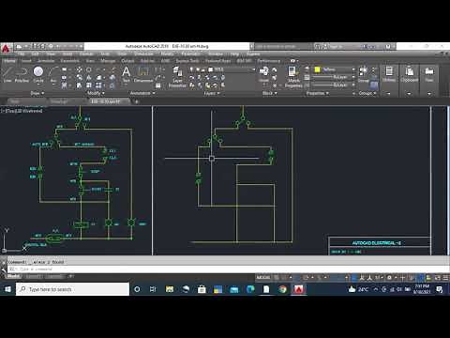Select the Text tool
Viewport: 450px width, 338px height.
pos(126,74)
